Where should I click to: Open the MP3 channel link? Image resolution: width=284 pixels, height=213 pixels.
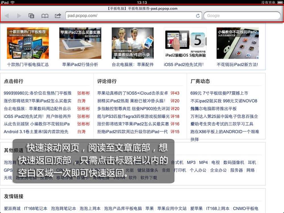coord(191,162)
